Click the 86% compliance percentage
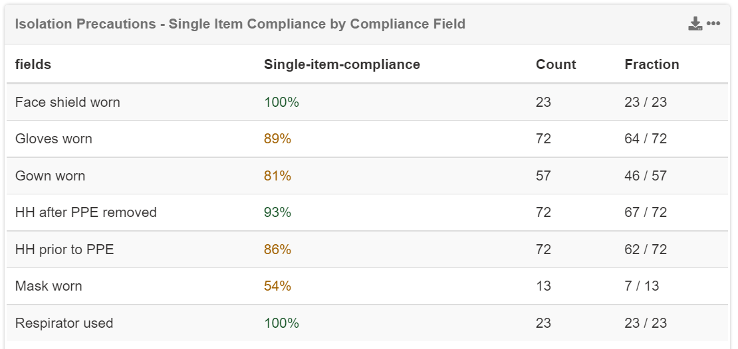 (x=277, y=249)
